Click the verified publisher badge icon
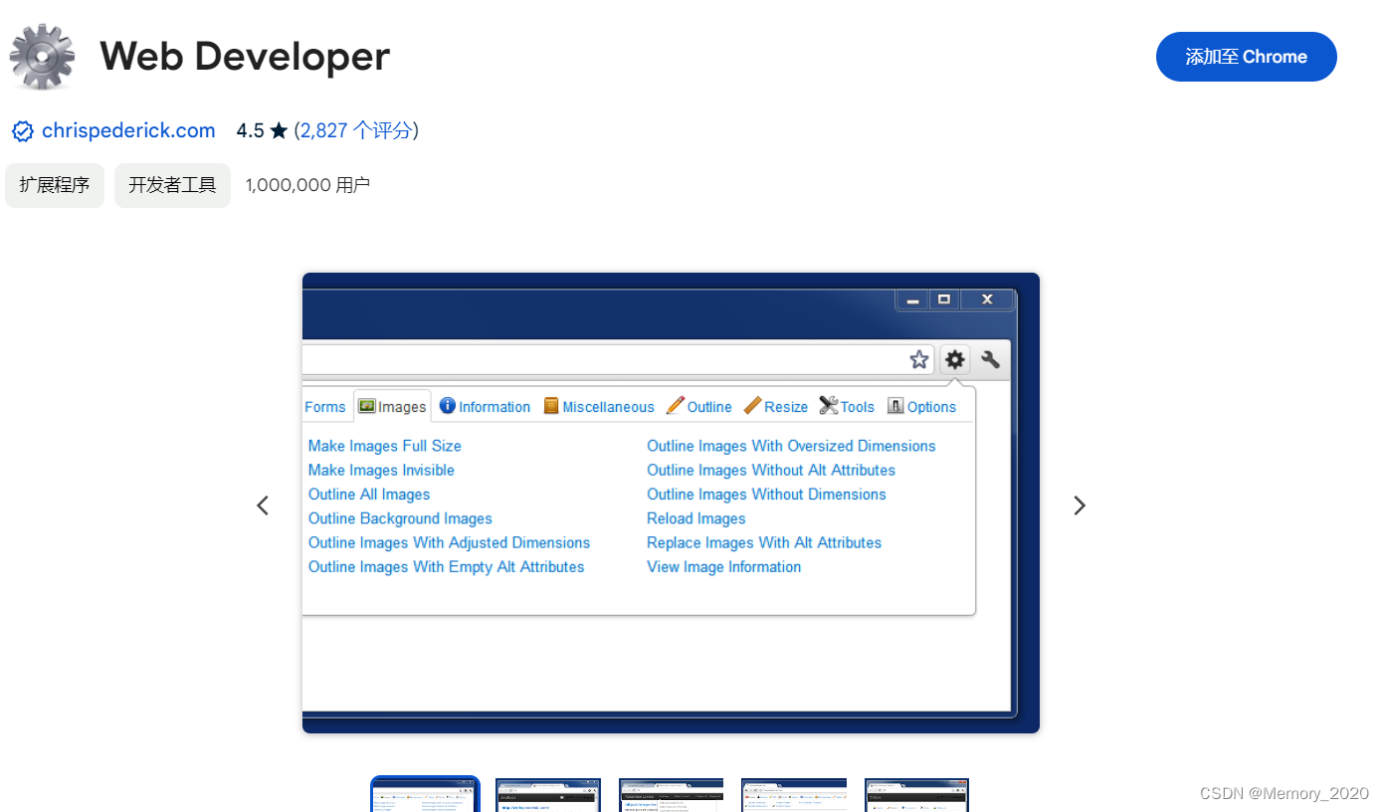1384x812 pixels. click(23, 131)
